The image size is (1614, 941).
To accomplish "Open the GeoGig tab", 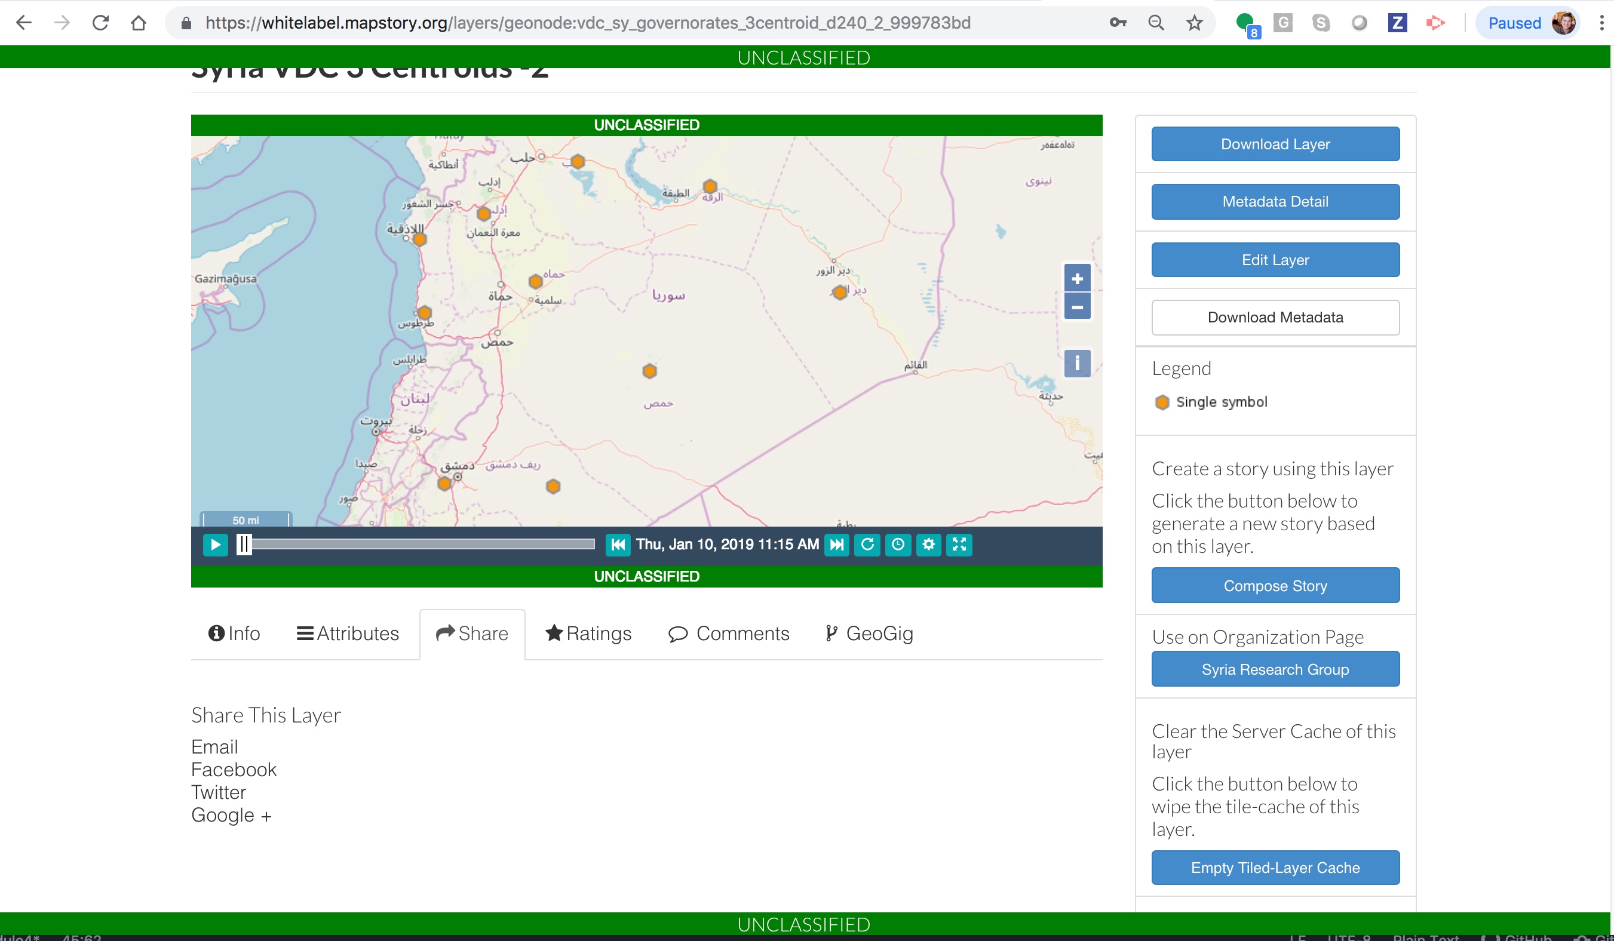I will 869,634.
